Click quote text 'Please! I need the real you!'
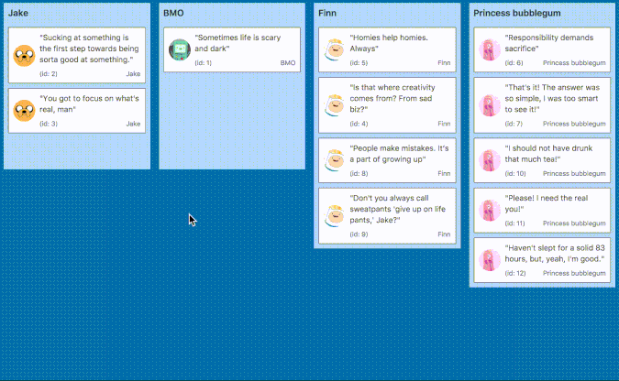 (x=547, y=203)
